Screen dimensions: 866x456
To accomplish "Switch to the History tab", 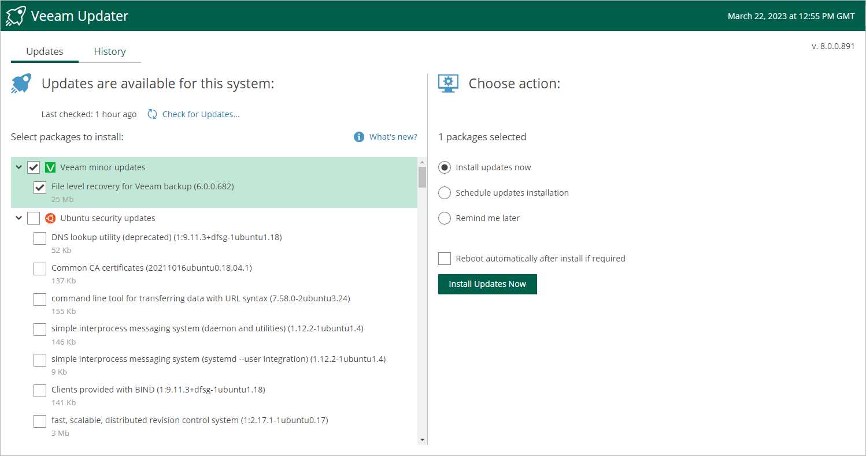I will [110, 51].
